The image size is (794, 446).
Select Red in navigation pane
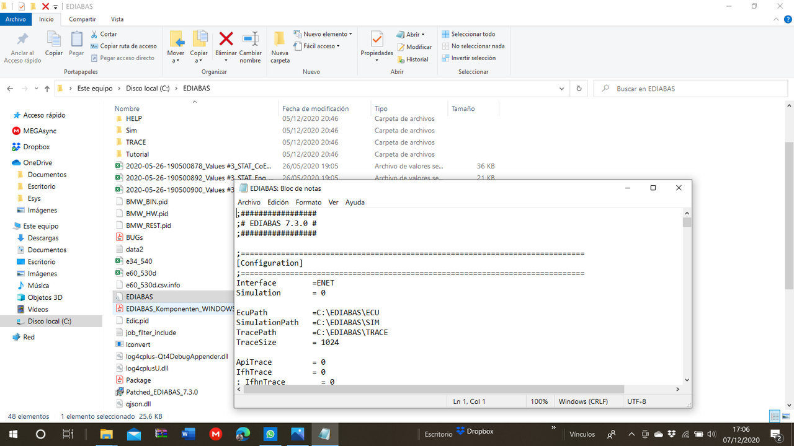click(x=29, y=337)
